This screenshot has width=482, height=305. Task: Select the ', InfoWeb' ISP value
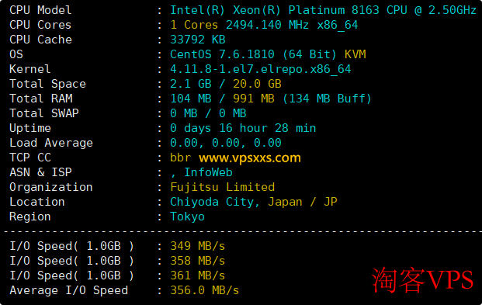pos(201,172)
